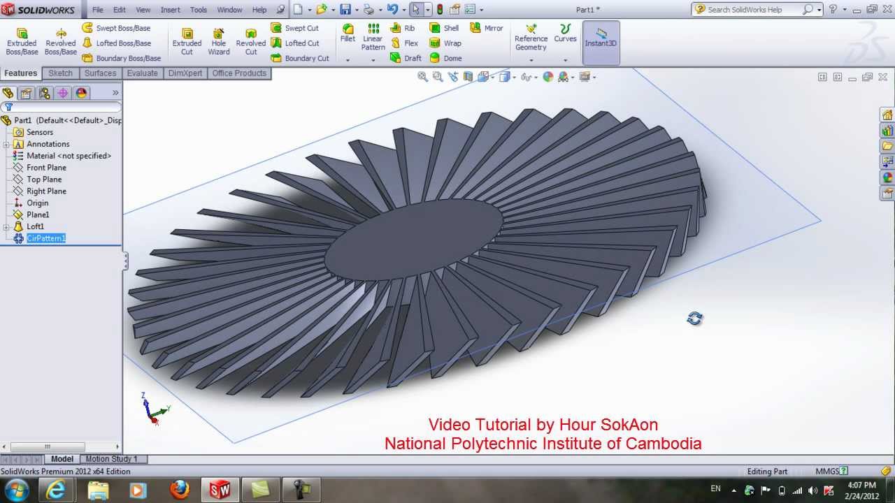Viewport: 895px width, 503px height.
Task: Select the Mirror feature
Action: pyautogui.click(x=486, y=28)
